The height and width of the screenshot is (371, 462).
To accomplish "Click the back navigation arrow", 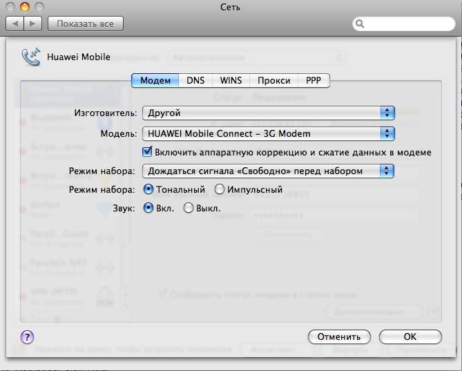I will [15, 23].
